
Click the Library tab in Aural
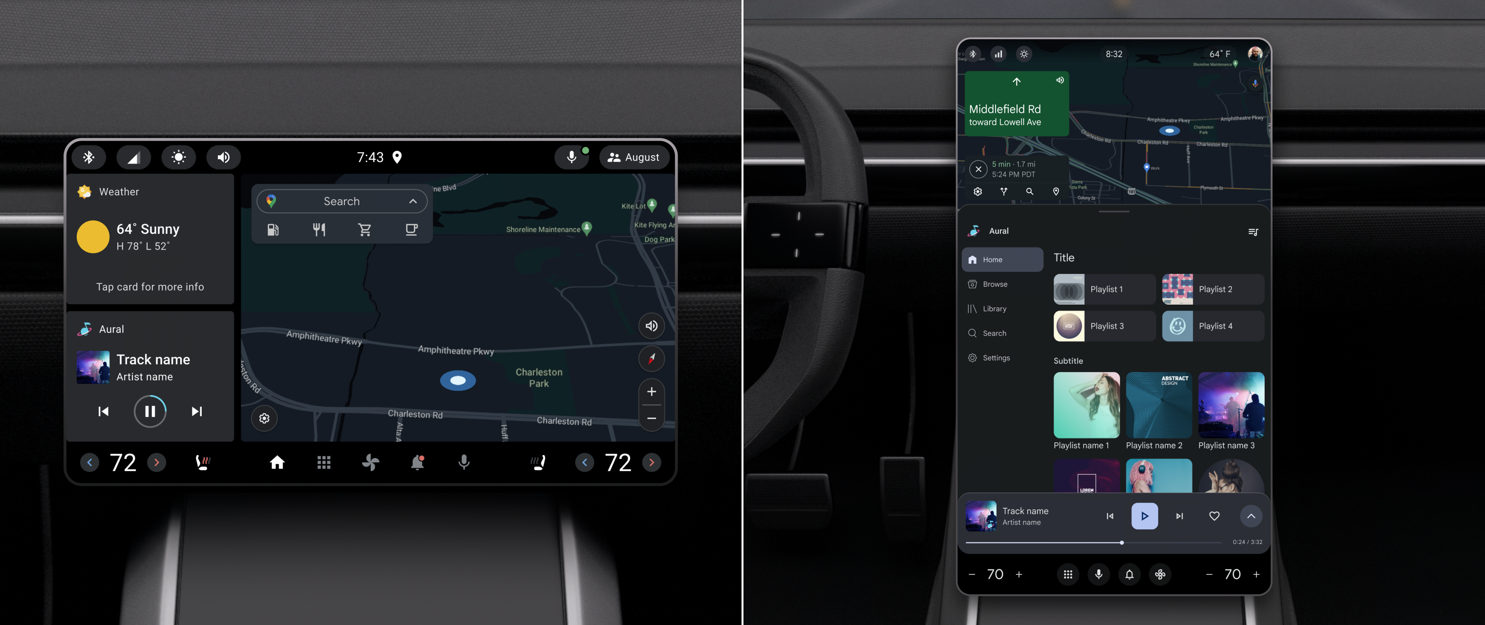point(996,309)
